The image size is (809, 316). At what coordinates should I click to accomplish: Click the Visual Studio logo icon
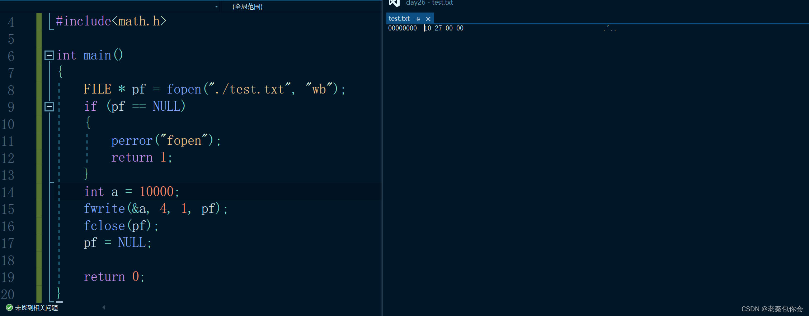(394, 3)
